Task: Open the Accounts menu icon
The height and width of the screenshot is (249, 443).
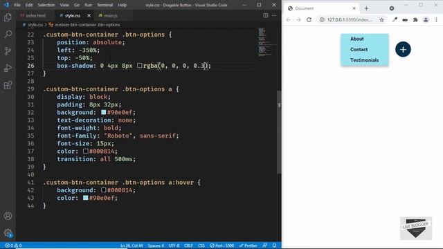Action: pyautogui.click(x=8, y=216)
